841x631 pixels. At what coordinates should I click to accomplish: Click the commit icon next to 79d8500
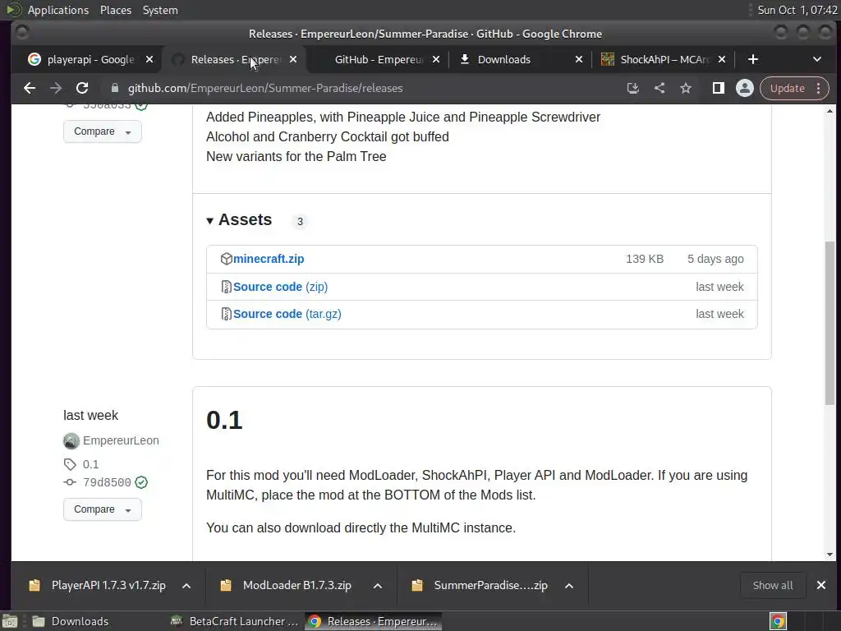[x=70, y=482]
